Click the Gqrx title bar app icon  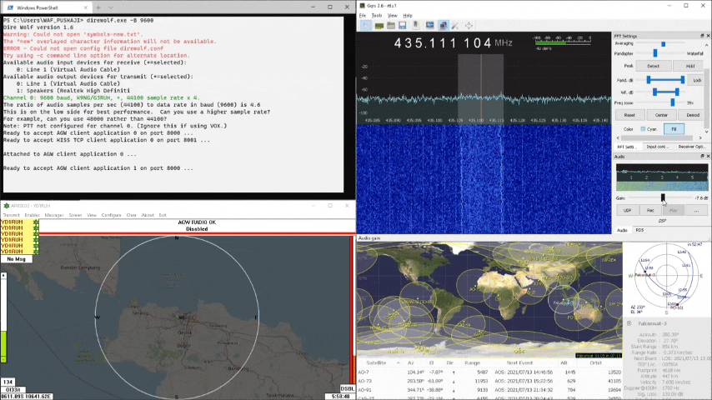361,4
